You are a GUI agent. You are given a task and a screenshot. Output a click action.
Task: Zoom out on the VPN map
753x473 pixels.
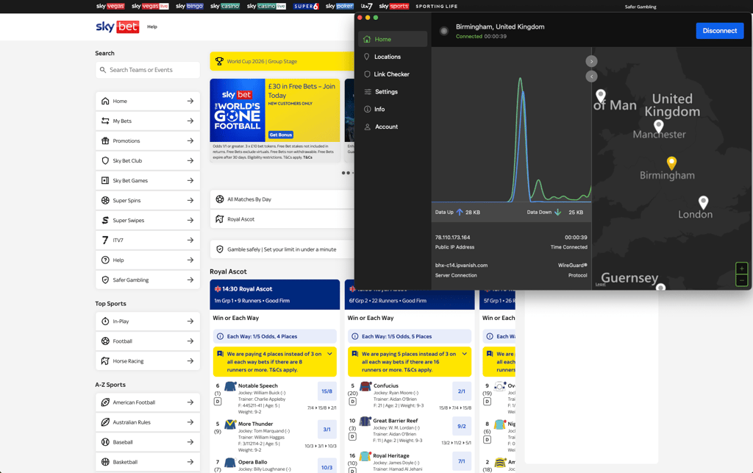(x=741, y=280)
